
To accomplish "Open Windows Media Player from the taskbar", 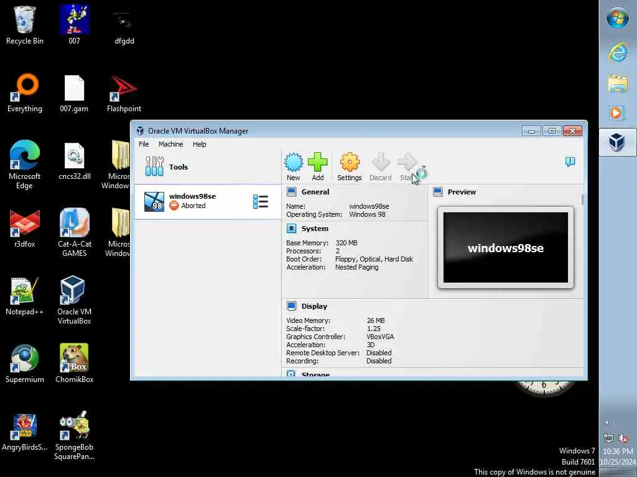I will coord(618,112).
